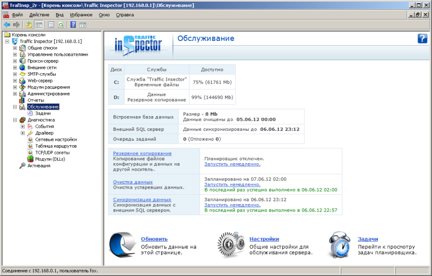This screenshot has height=276, width=432.
Task: Click the Back arrow toolbar icon
Action: click(7, 25)
